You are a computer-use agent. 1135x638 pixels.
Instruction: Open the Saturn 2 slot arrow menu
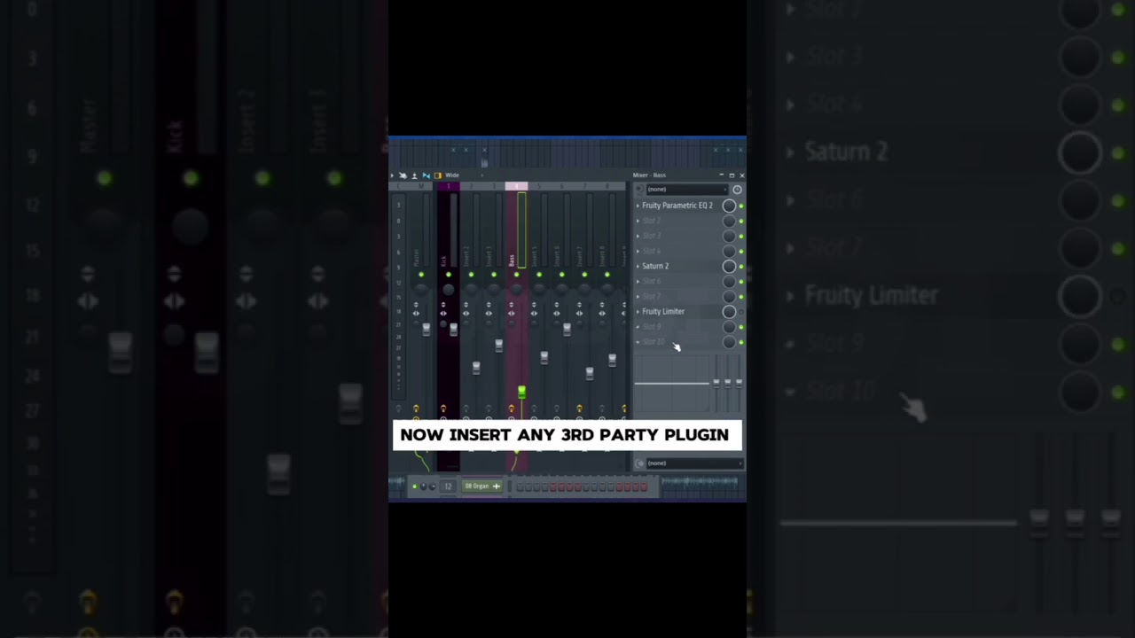coord(638,266)
